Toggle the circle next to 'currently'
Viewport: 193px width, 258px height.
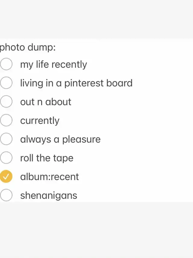(x=6, y=120)
